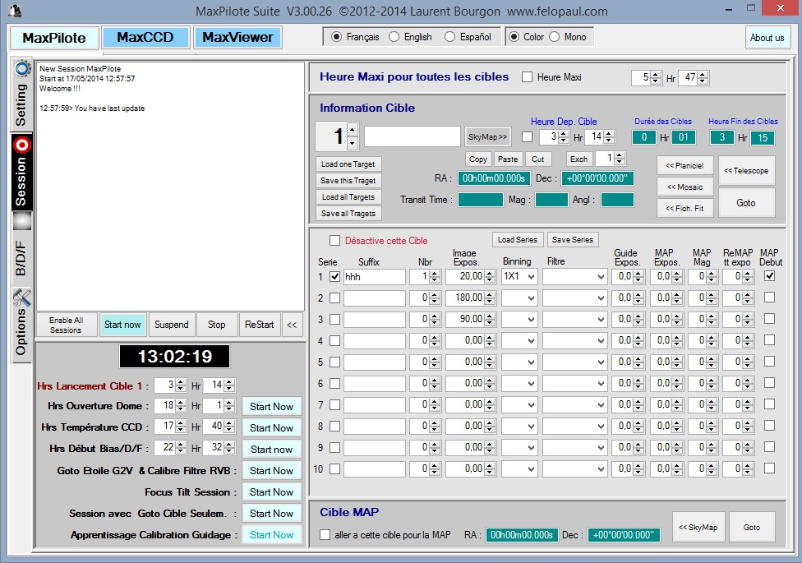802x563 pixels.
Task: Click the Goto button in Information Cible
Action: [746, 203]
